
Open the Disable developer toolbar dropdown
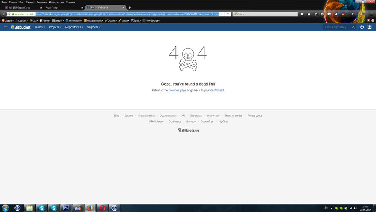point(8,20)
